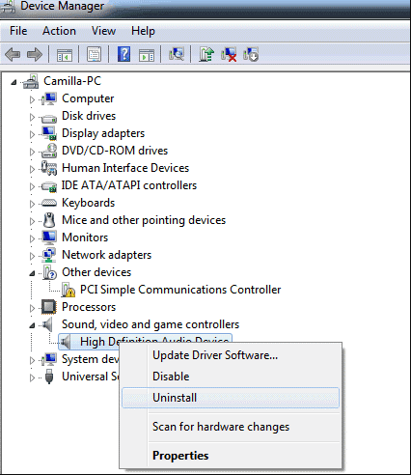The image size is (411, 475).
Task: Click the Keyboards category icon
Action: pos(49,203)
